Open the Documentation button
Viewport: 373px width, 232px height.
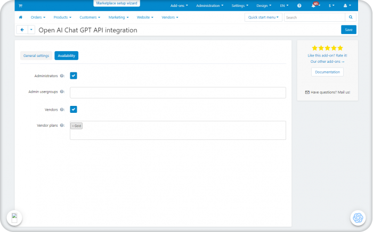click(x=327, y=72)
